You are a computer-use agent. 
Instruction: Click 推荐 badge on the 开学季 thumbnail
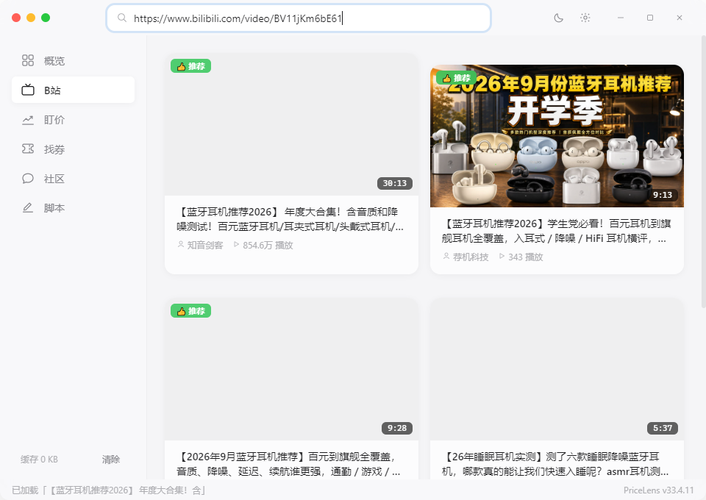click(456, 78)
